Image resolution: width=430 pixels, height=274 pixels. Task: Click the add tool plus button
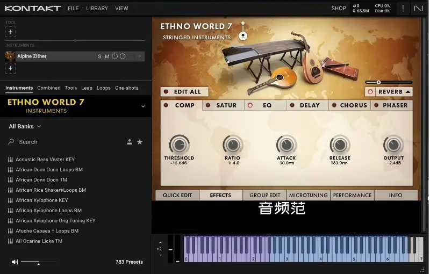click(10, 32)
